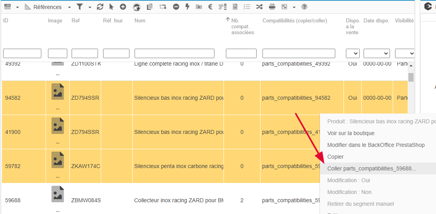The image size is (436, 214).
Task: Select Copier from the context menu
Action: (x=336, y=157)
